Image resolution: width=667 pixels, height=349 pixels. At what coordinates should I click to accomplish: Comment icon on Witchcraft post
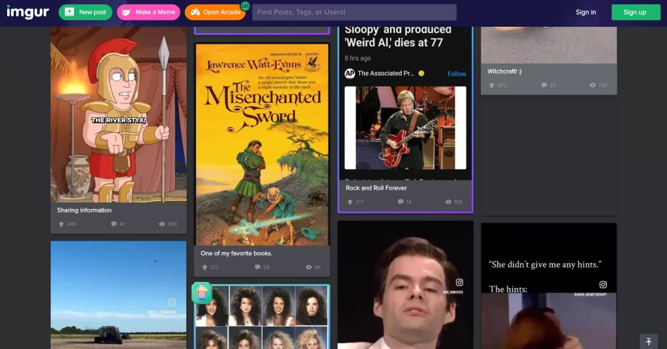(544, 85)
